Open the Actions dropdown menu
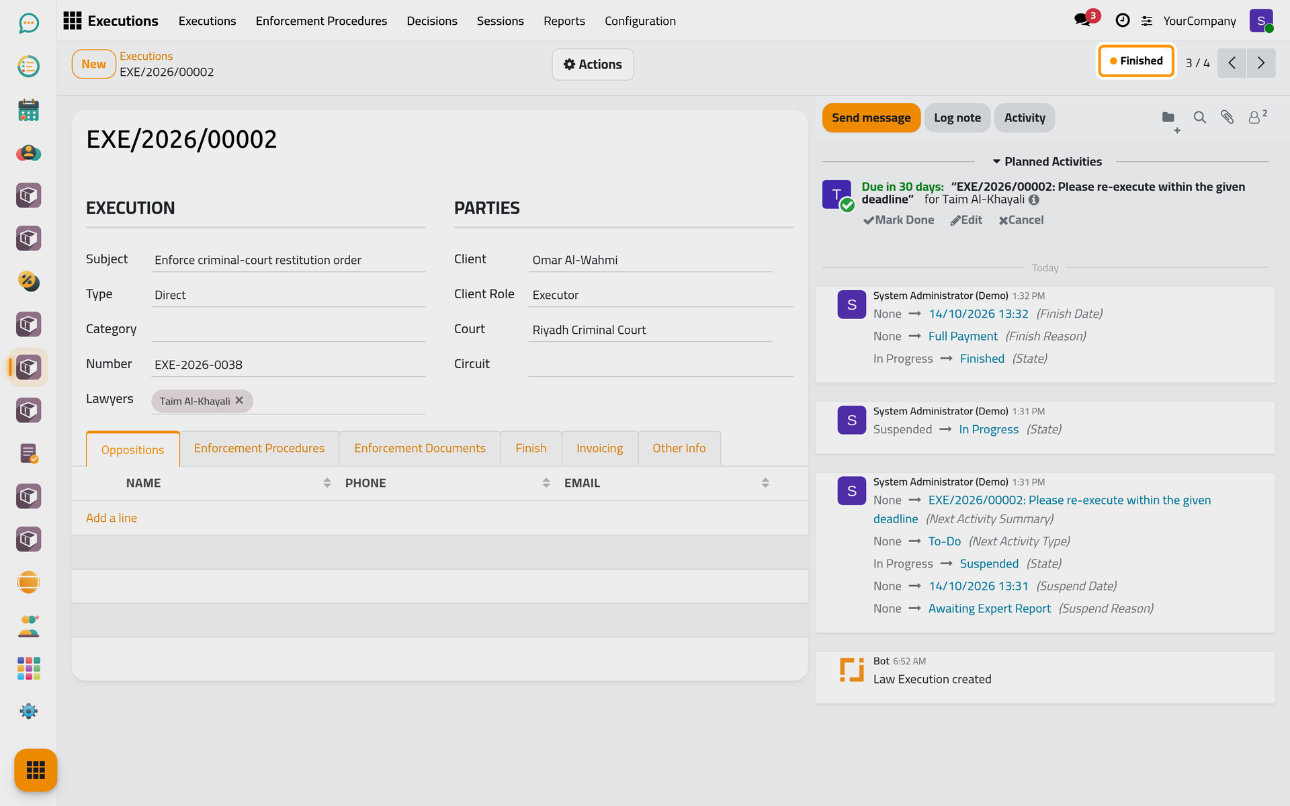Viewport: 1290px width, 806px height. pos(593,64)
